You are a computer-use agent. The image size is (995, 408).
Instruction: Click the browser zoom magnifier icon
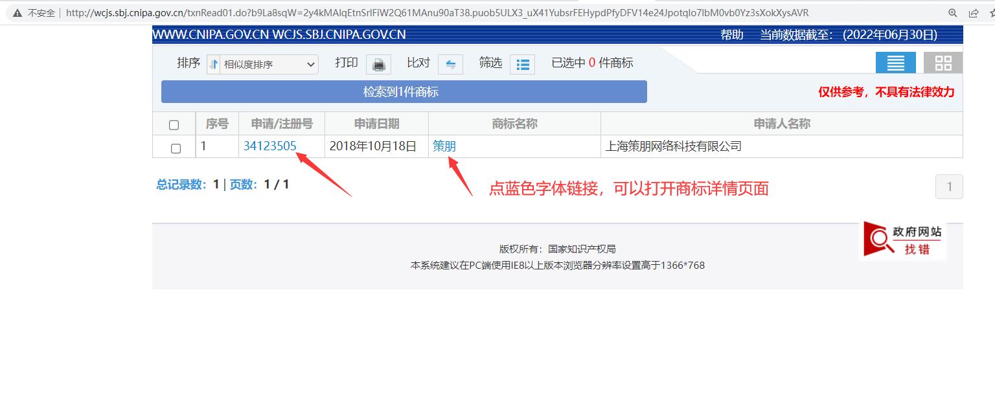(x=952, y=13)
